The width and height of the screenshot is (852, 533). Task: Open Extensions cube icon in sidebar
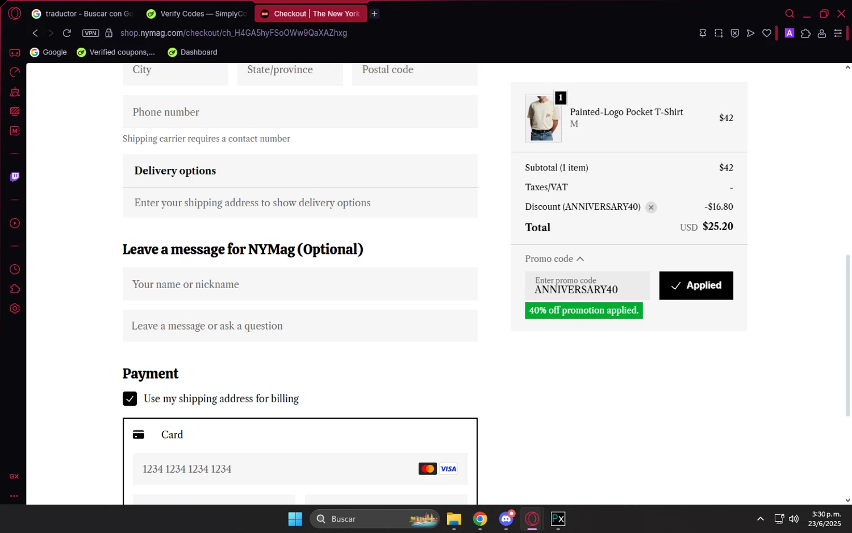point(15,289)
